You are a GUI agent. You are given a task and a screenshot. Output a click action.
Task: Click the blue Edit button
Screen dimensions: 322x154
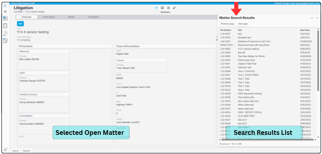[x=20, y=24]
